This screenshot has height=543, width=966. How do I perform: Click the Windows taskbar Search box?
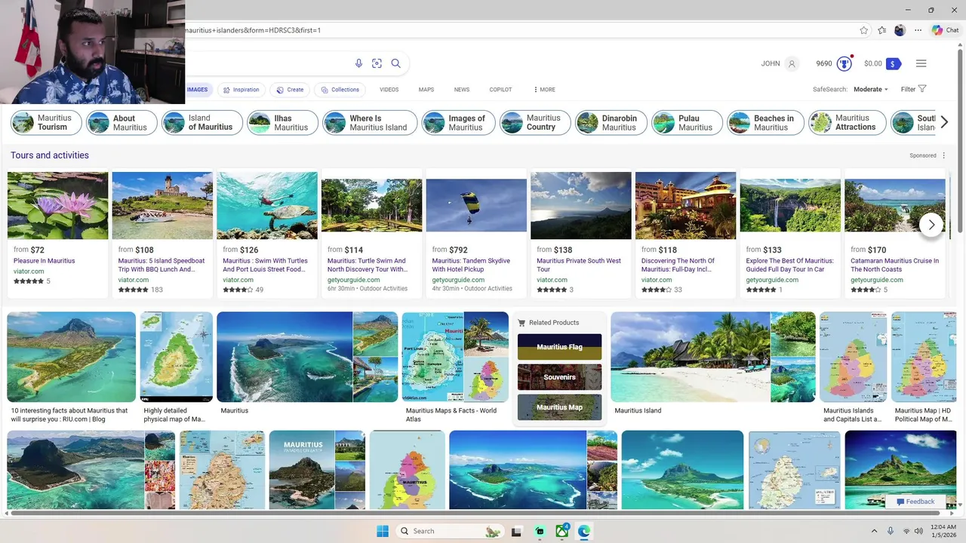click(450, 531)
